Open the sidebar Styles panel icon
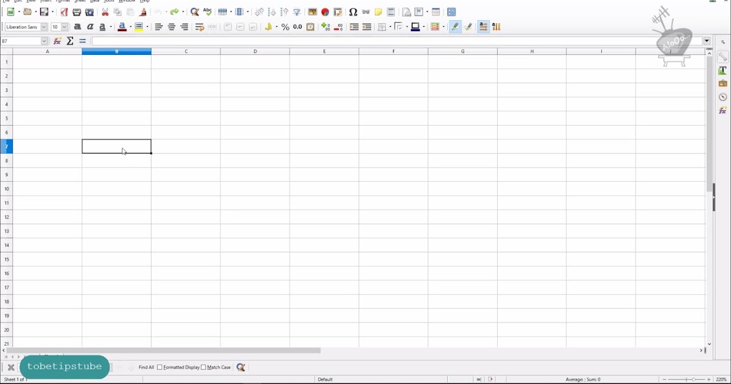This screenshot has height=384, width=731. pyautogui.click(x=722, y=70)
